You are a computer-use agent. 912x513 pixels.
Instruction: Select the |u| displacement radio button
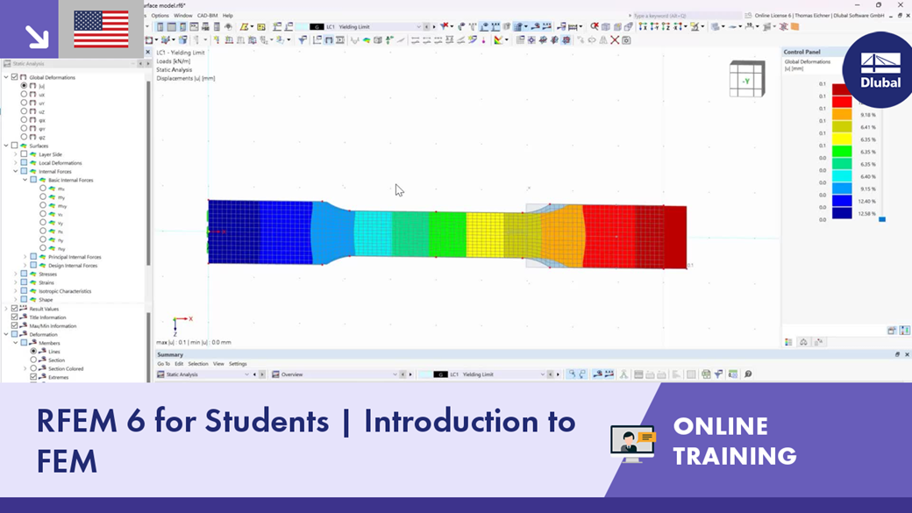24,85
